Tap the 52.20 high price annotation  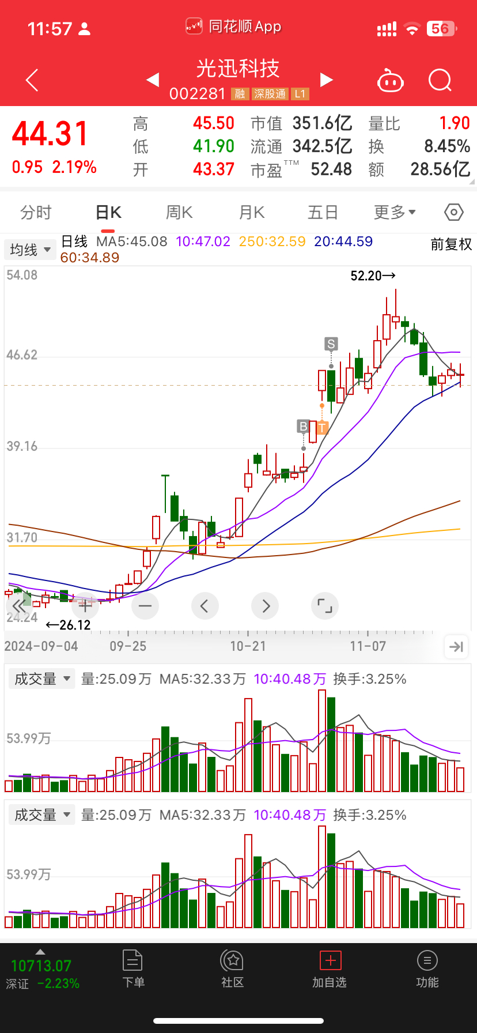pyautogui.click(x=373, y=276)
